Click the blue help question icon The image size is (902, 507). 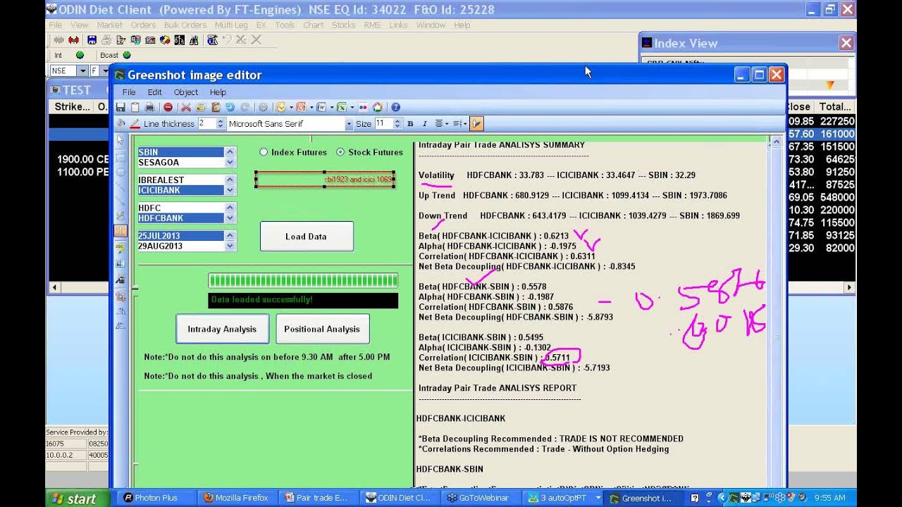395,107
